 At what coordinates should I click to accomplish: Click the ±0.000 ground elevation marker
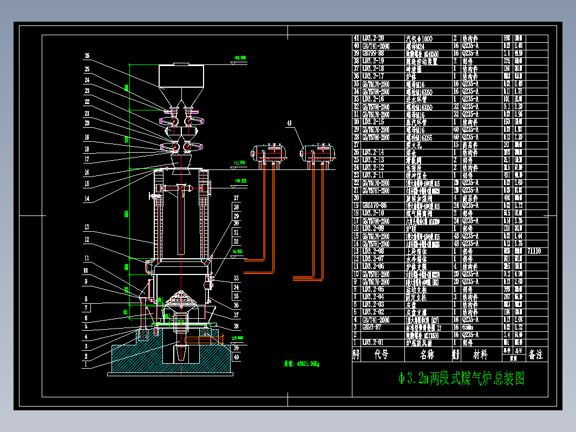(x=237, y=338)
